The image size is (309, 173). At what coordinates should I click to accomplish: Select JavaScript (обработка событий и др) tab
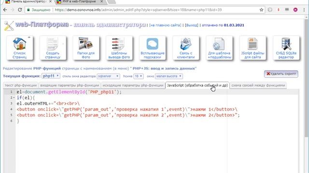click(197, 86)
